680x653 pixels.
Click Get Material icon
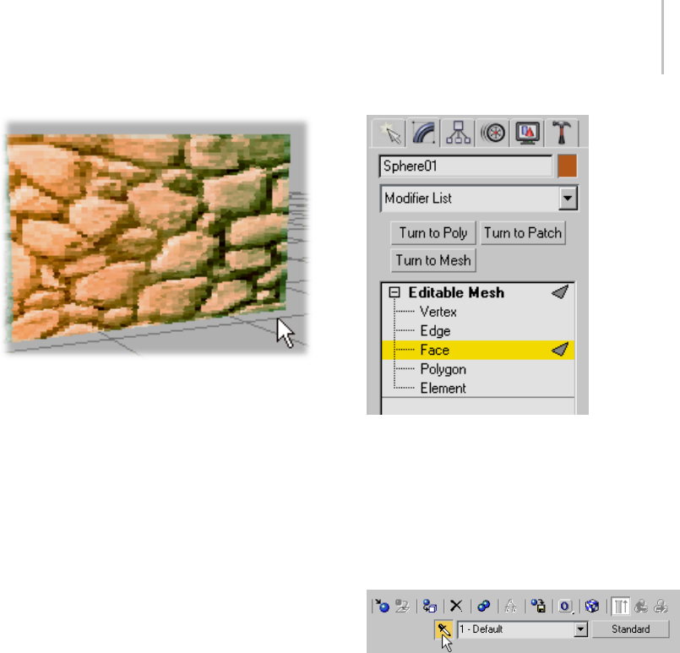383,606
